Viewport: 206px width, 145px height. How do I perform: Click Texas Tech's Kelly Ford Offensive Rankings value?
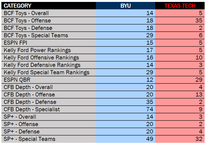click(x=199, y=58)
